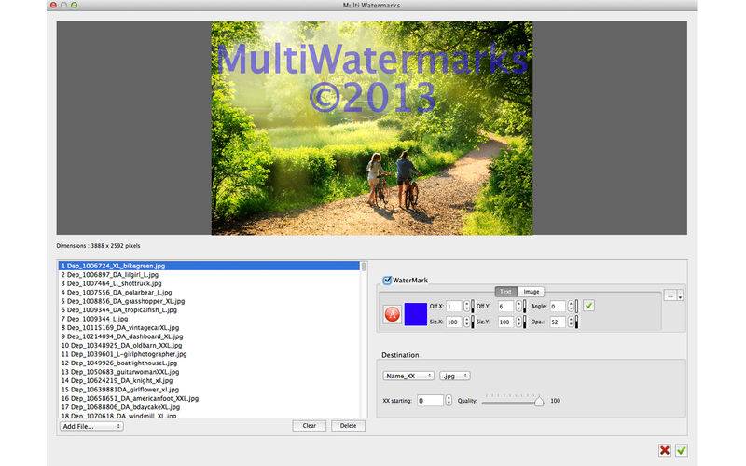Click the Angle stepper arrows
The height and width of the screenshot is (466, 746).
point(571,307)
